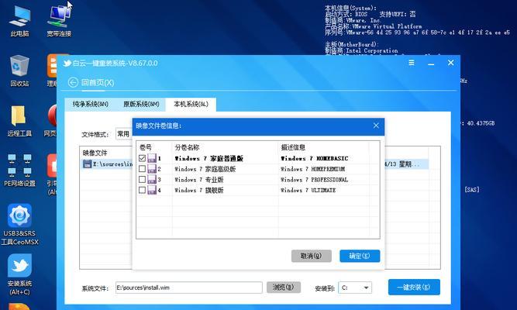Close the 映像文件卷信息 dialog
The width and height of the screenshot is (517, 310).
376,126
